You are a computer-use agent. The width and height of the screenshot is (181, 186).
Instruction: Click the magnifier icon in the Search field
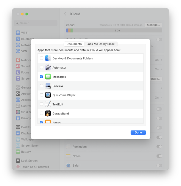(17, 23)
